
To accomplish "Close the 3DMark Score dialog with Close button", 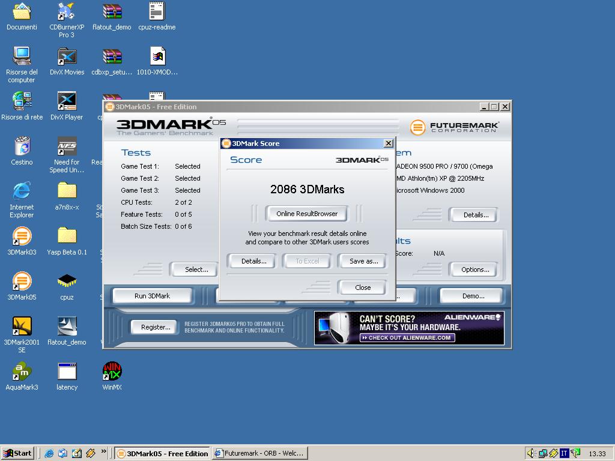I will pos(362,288).
